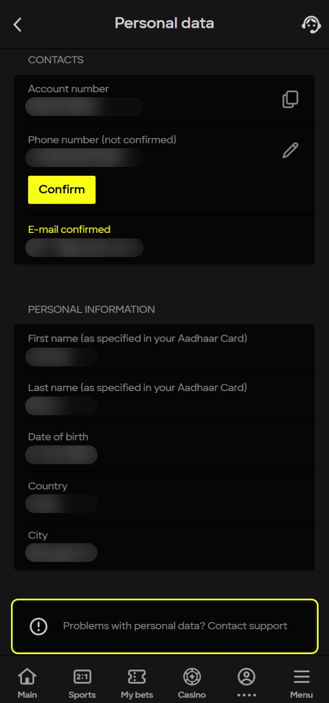Screen dimensions: 329x703
Task: Open the profile icon in the bottom bar
Action: (x=246, y=677)
